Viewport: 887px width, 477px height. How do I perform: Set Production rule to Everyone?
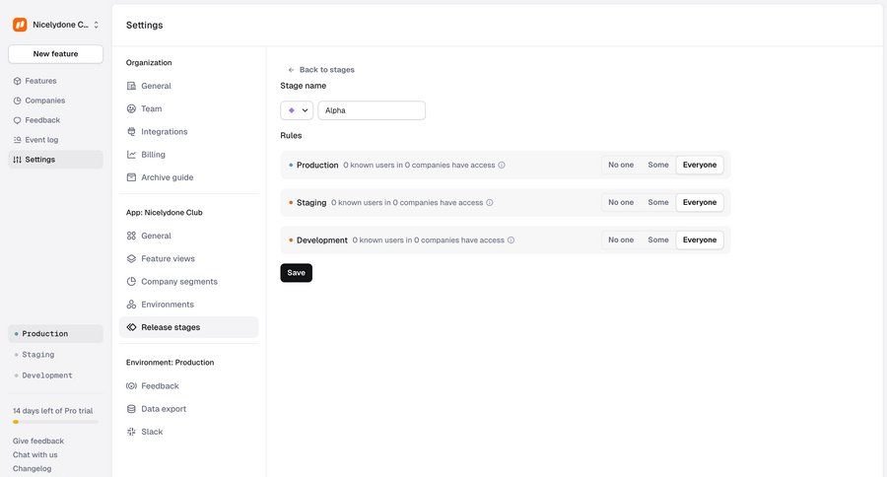[699, 165]
